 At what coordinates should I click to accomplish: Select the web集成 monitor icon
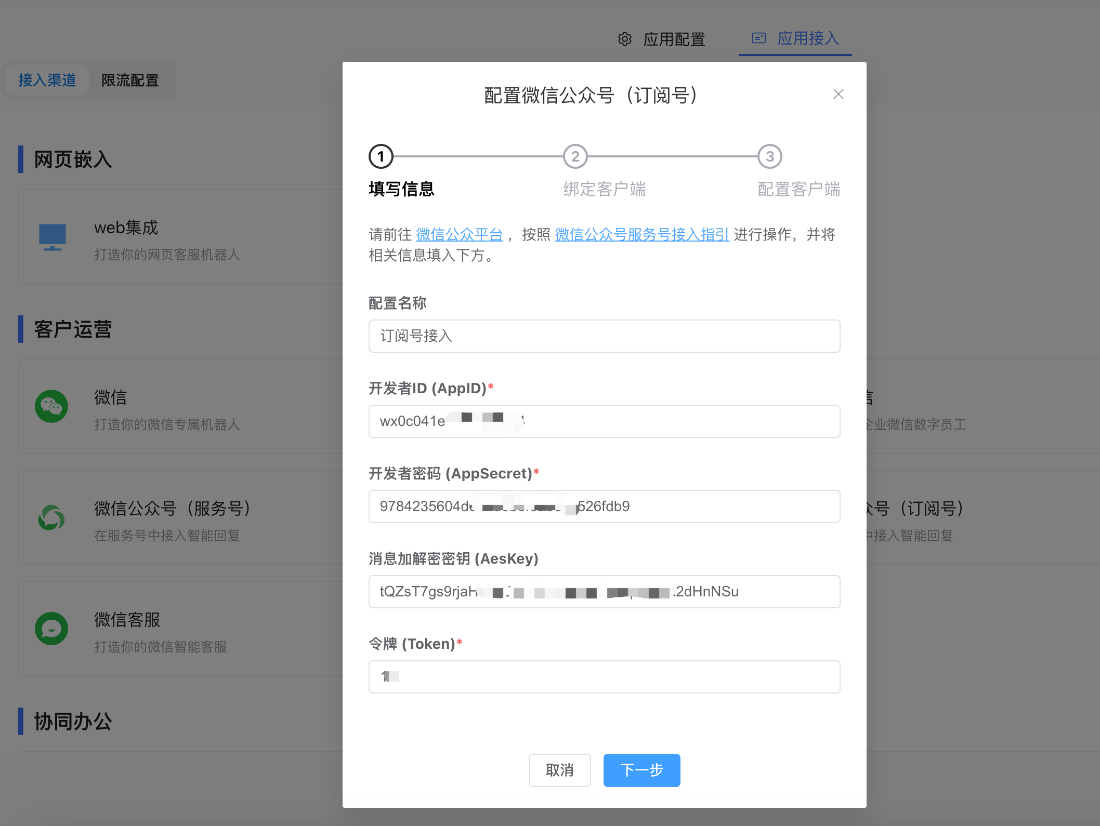(53, 237)
